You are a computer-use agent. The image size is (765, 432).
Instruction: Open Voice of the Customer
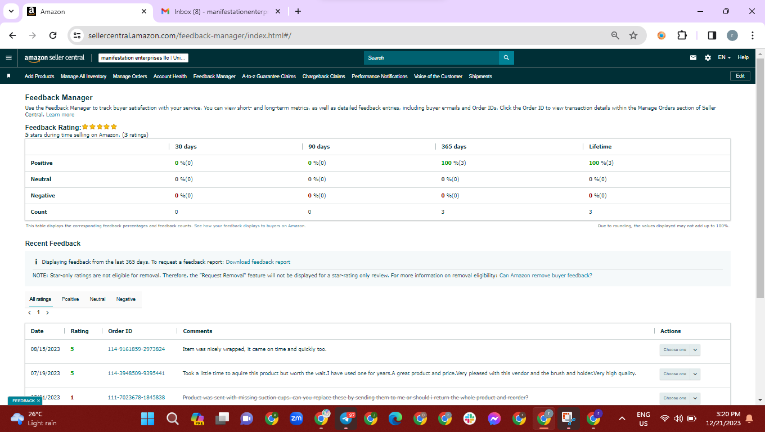(438, 76)
